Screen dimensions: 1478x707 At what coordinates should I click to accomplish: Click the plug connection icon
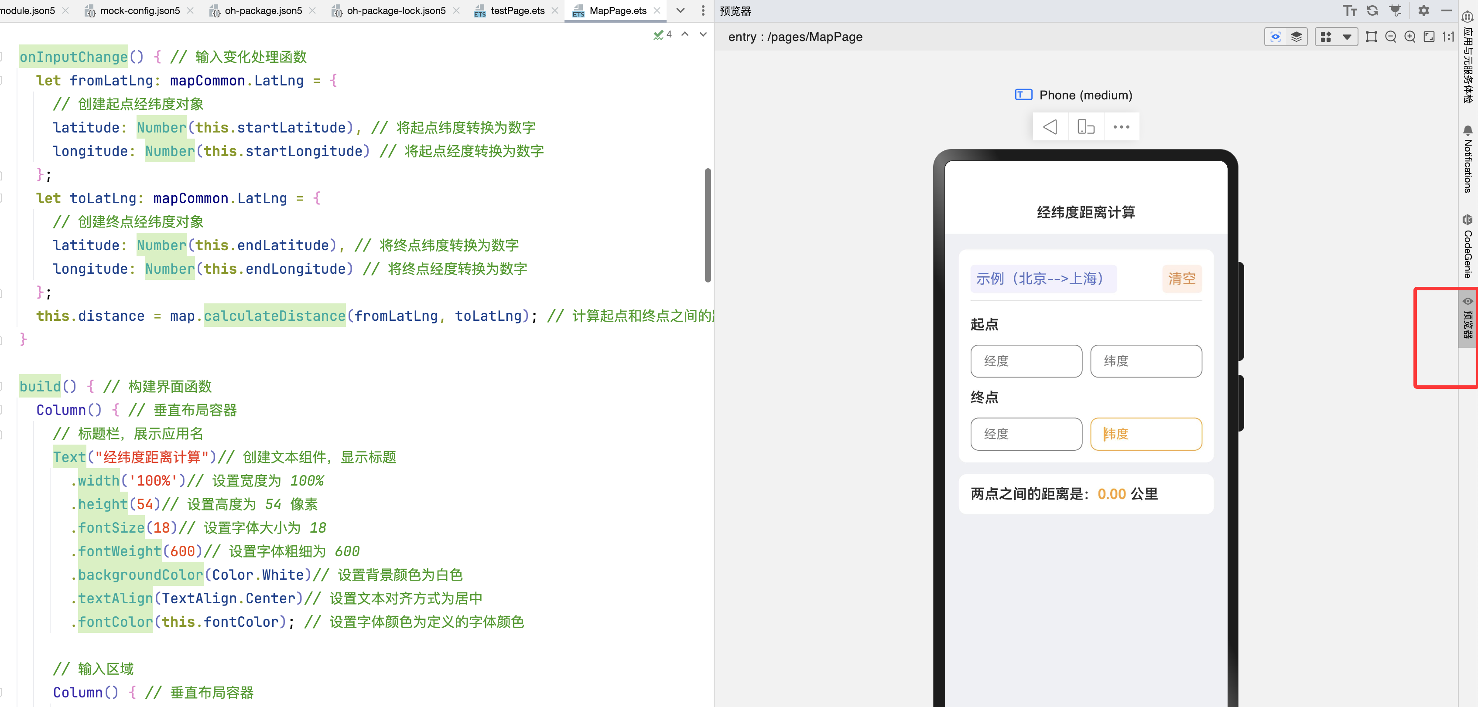coord(1396,11)
